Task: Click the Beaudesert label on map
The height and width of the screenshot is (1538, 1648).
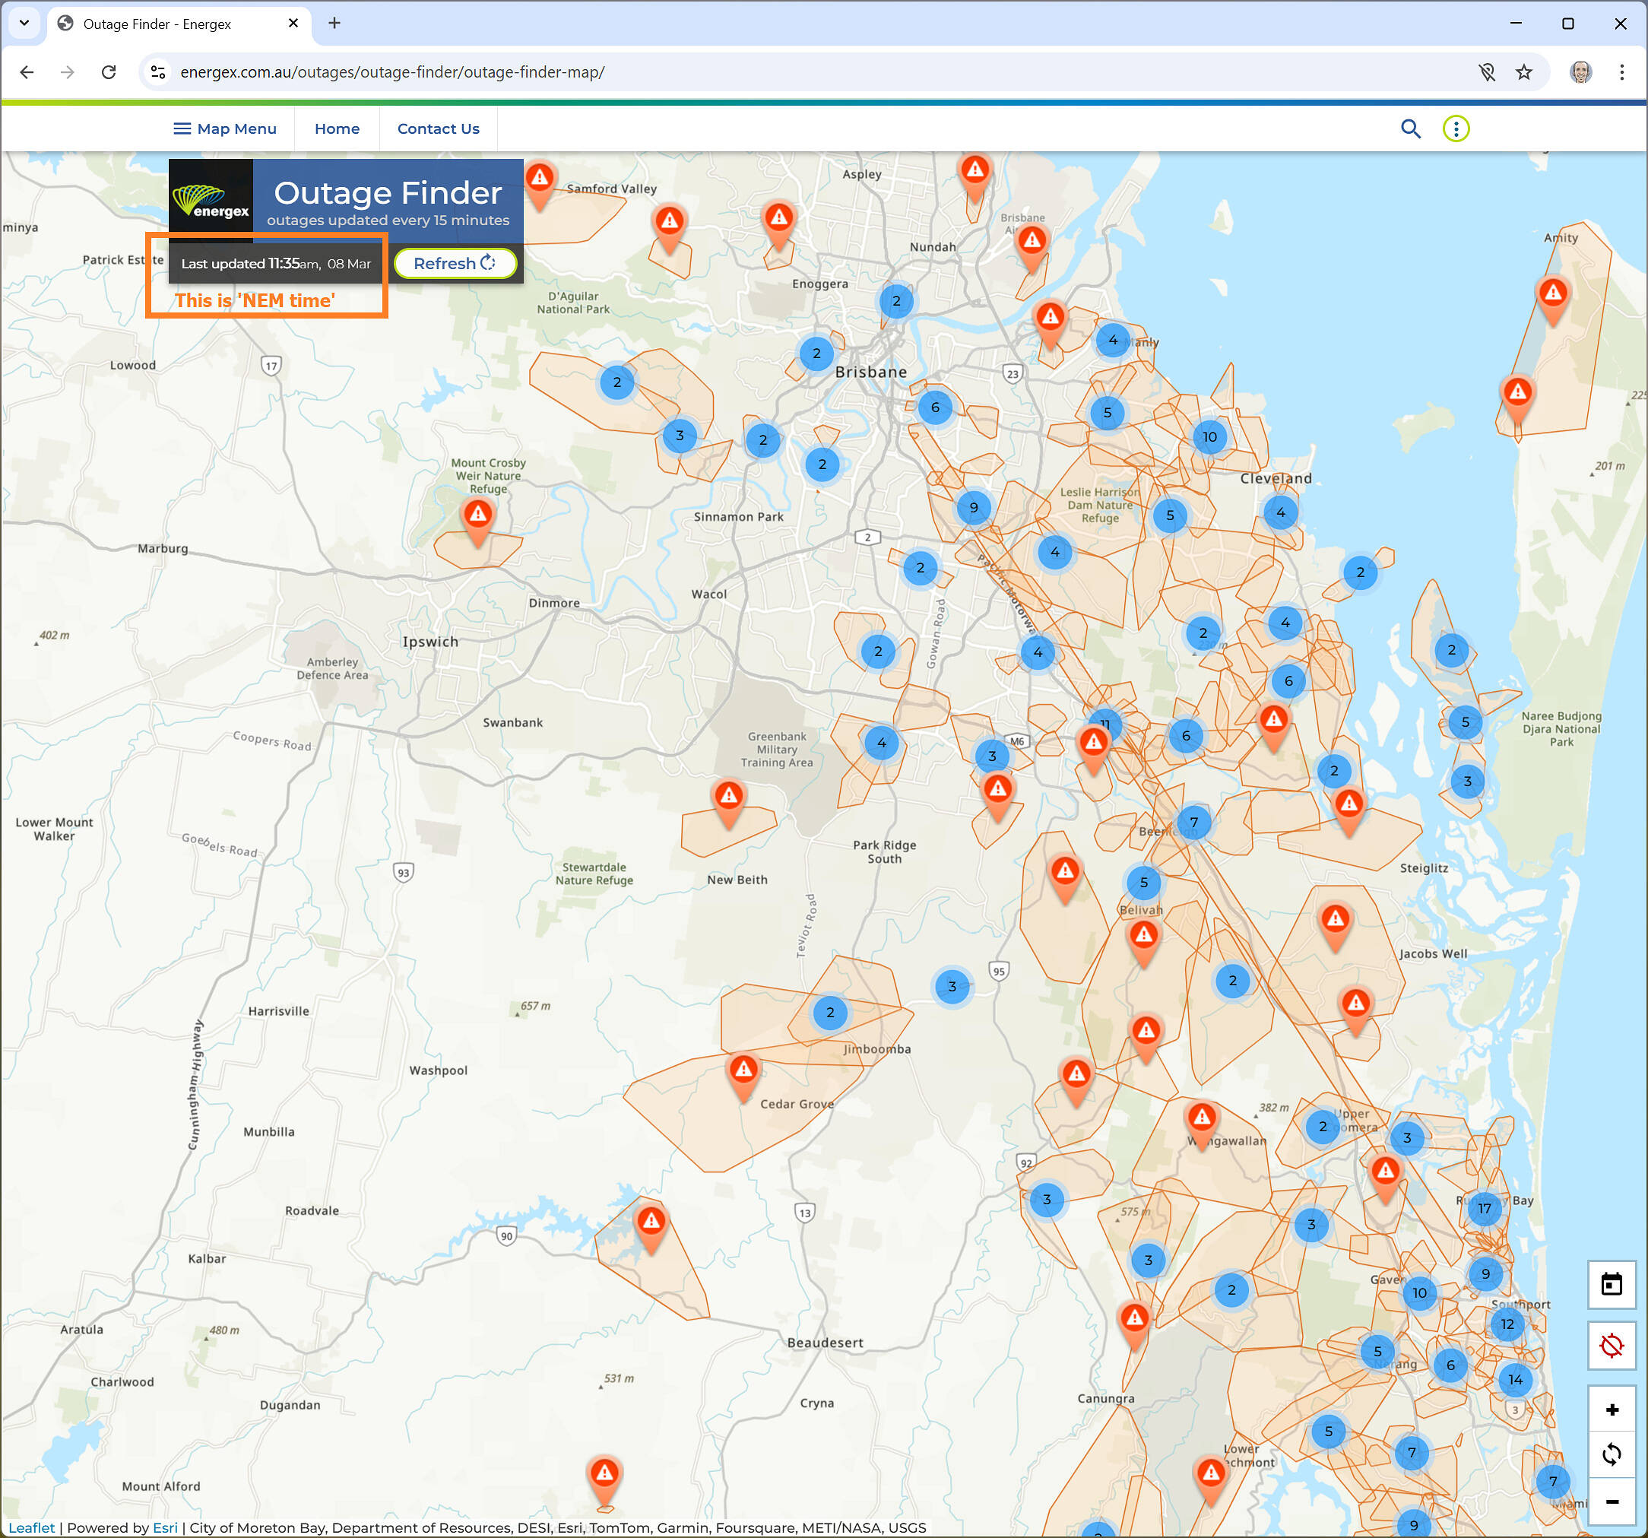Action: pyautogui.click(x=825, y=1343)
